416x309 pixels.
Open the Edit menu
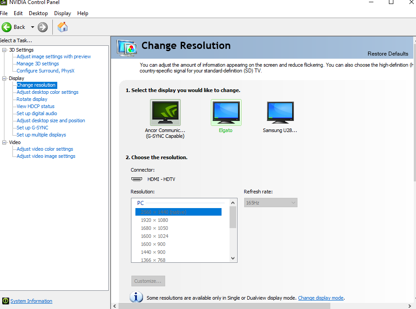18,13
